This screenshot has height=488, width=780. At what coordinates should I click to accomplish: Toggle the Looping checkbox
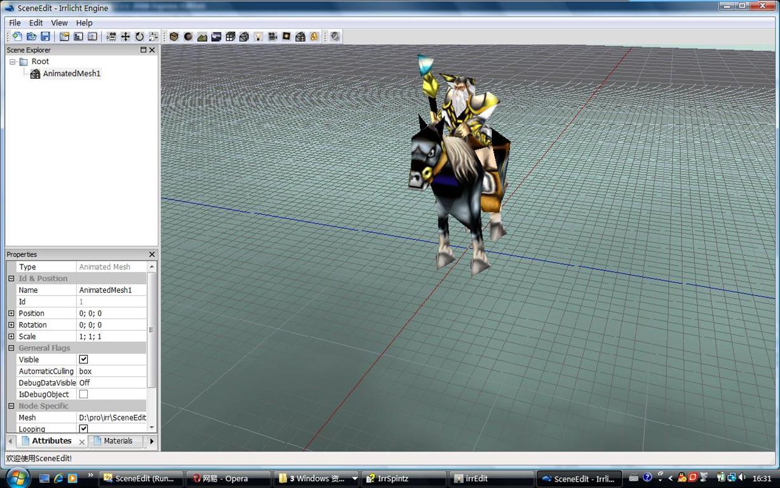[83, 429]
